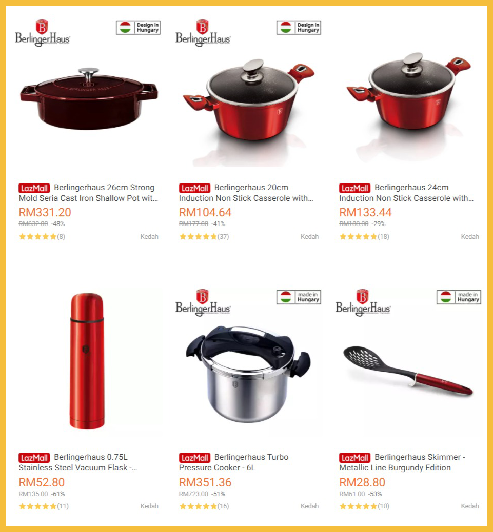Click LazMall badge on vacuum flask listing
Viewport: 493px width, 532px height.
(34, 458)
